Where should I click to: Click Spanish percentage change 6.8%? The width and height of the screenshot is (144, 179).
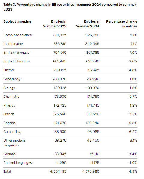click(x=133, y=123)
